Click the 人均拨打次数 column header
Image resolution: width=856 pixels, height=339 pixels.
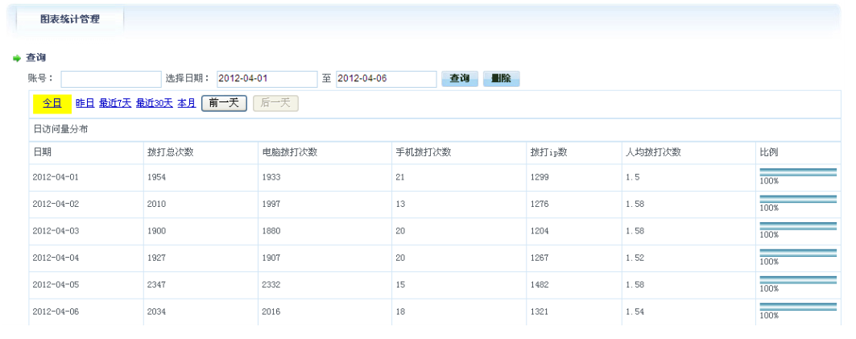point(653,153)
